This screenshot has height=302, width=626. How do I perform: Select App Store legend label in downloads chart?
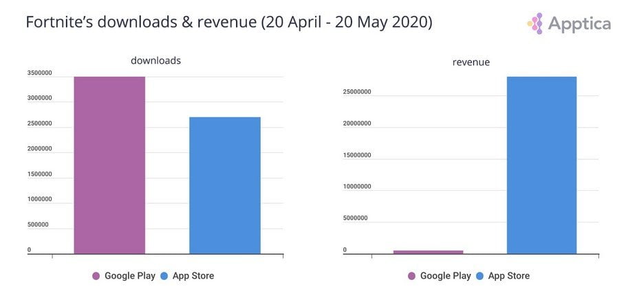pos(193,276)
